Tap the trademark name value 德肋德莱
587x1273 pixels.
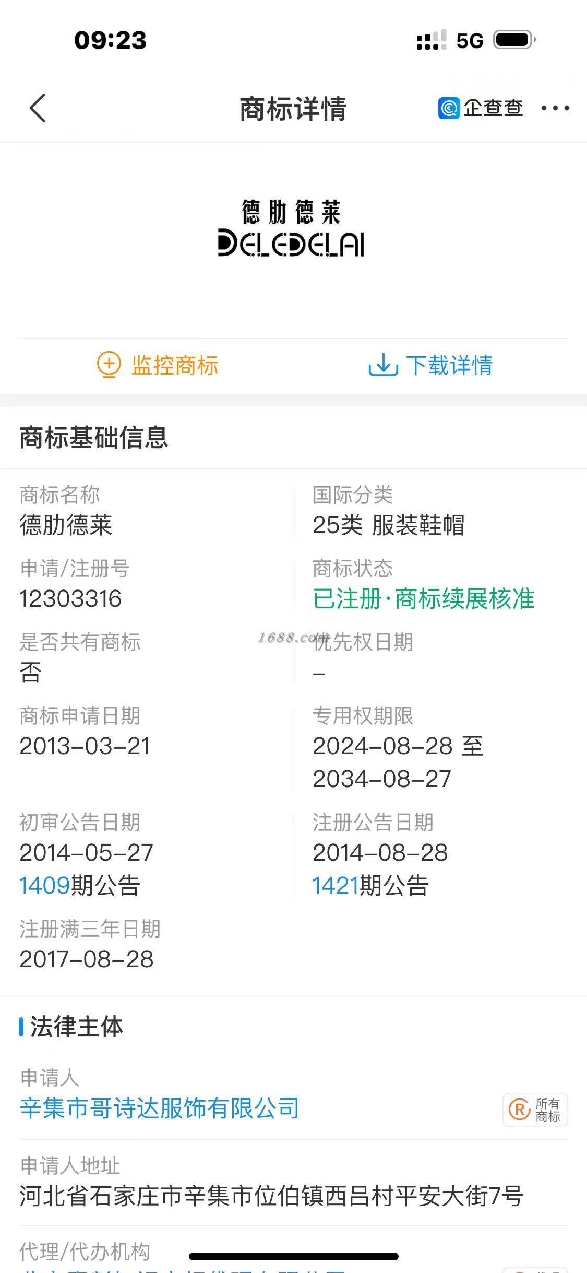click(66, 525)
